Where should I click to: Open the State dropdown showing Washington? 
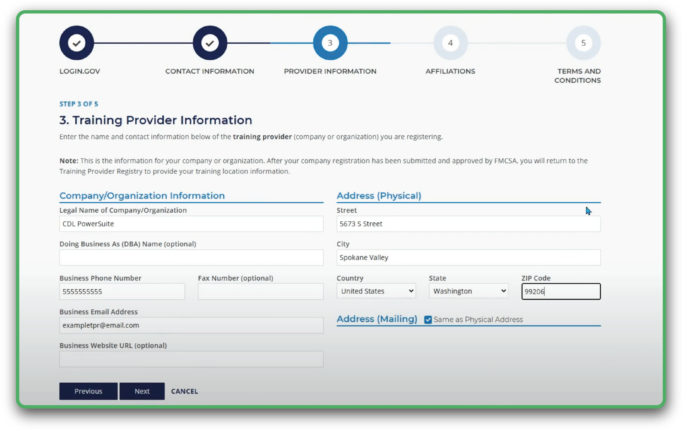coord(468,291)
